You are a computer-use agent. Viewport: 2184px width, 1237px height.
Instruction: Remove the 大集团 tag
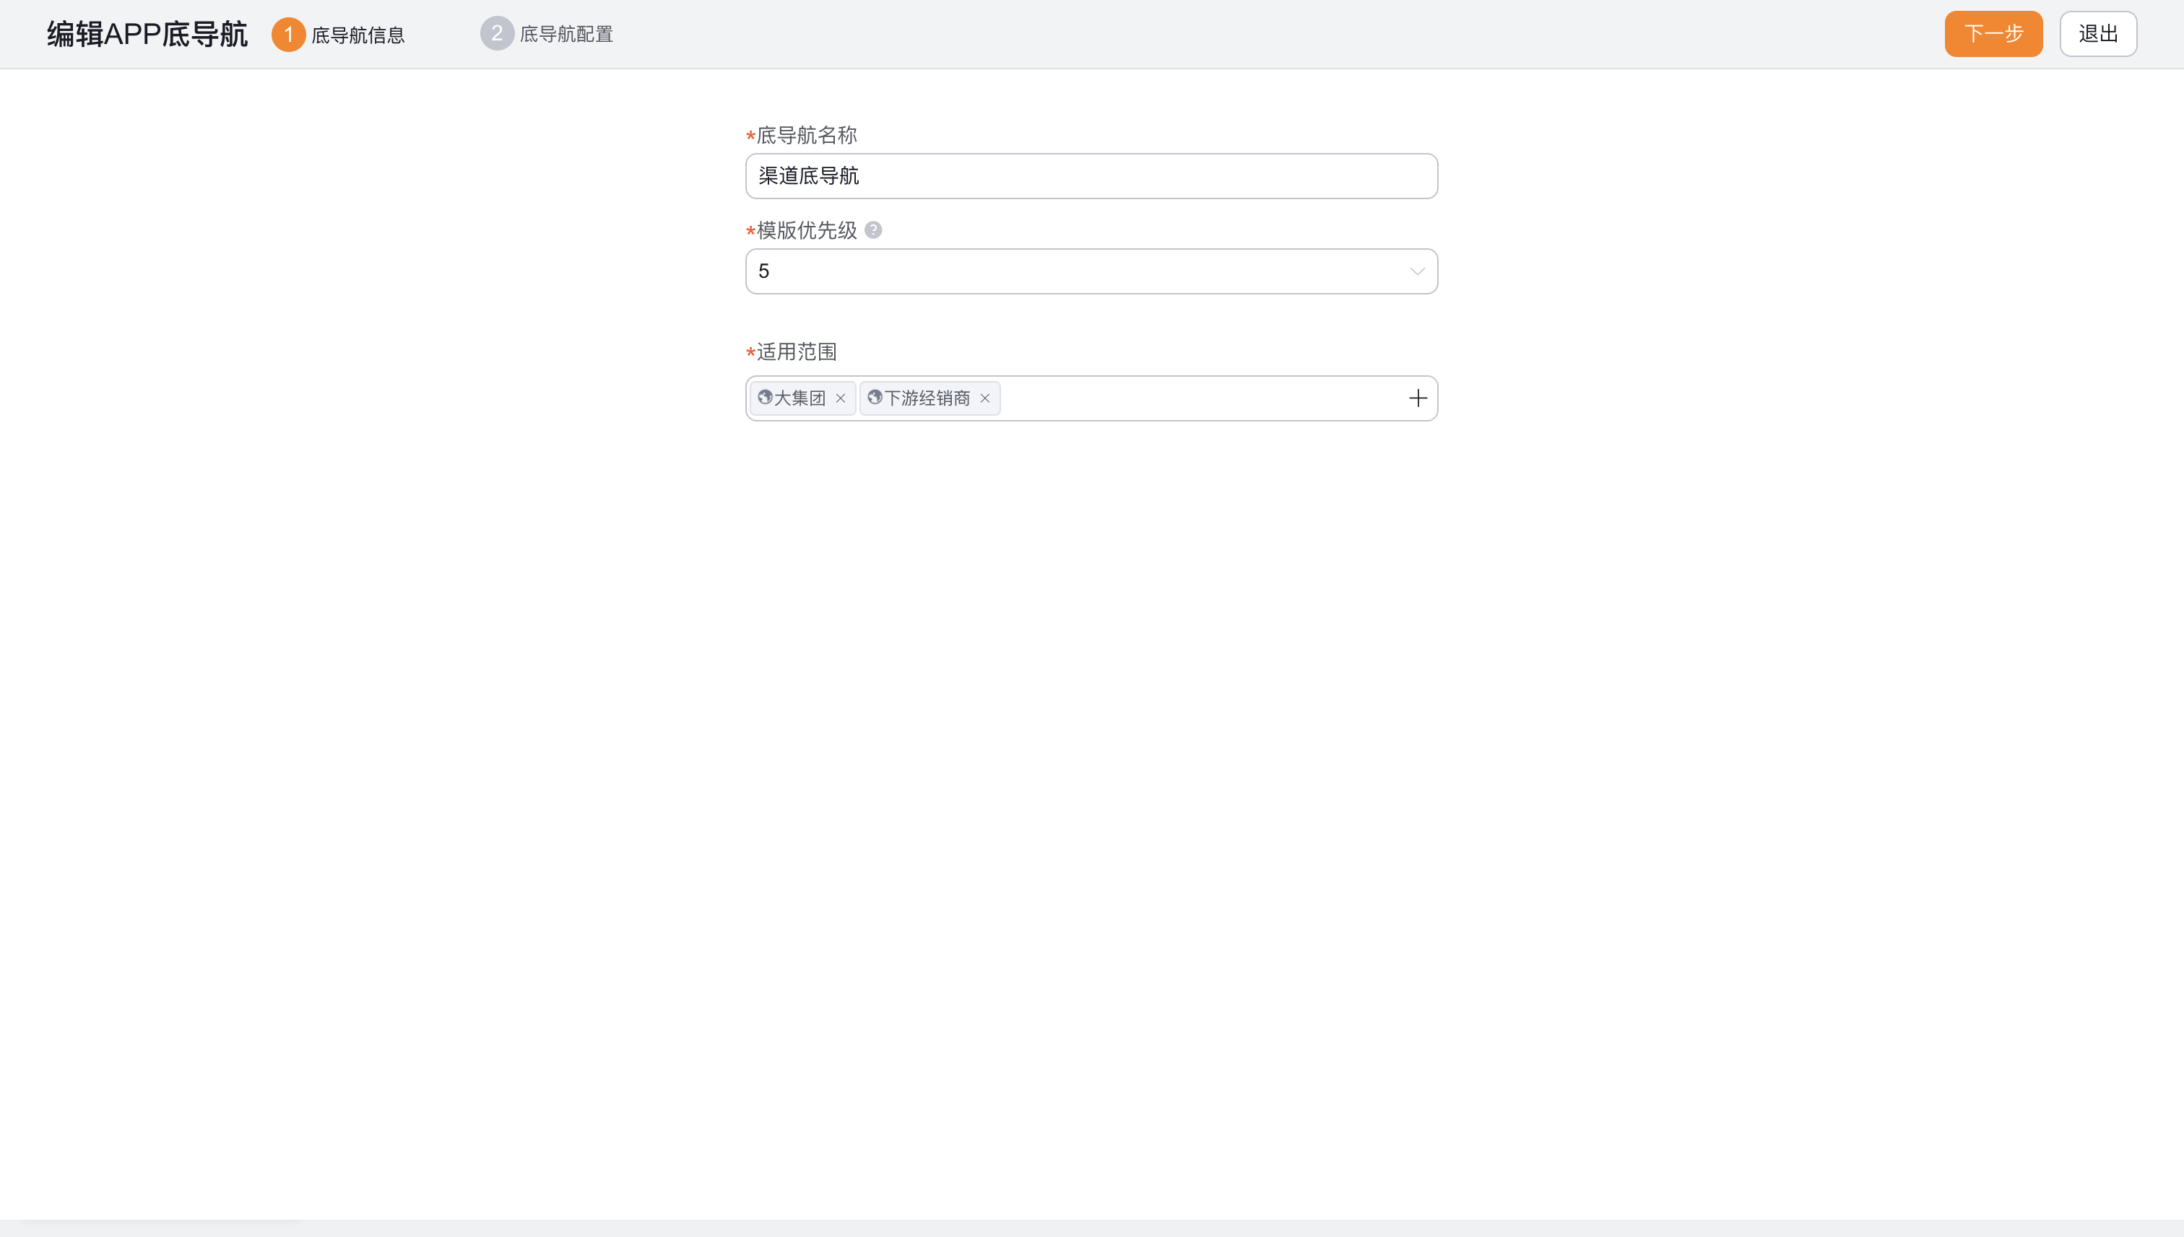coord(840,398)
